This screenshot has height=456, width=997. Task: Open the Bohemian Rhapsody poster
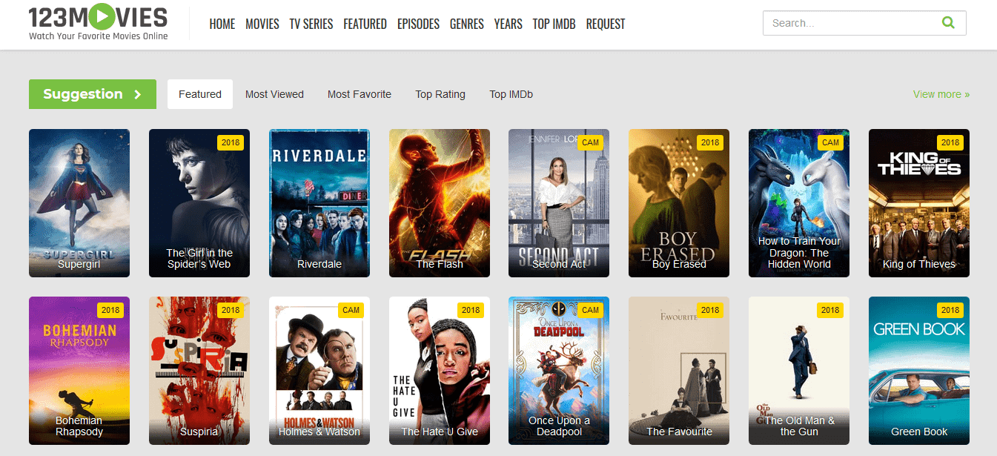click(x=79, y=370)
